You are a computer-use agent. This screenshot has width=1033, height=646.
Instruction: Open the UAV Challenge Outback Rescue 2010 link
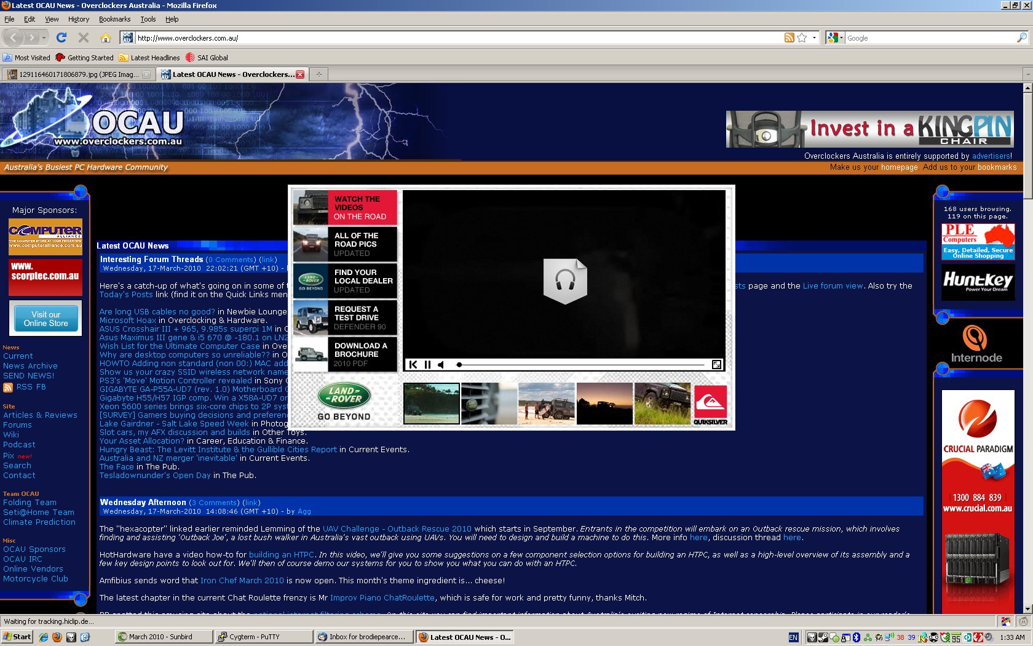pyautogui.click(x=397, y=529)
